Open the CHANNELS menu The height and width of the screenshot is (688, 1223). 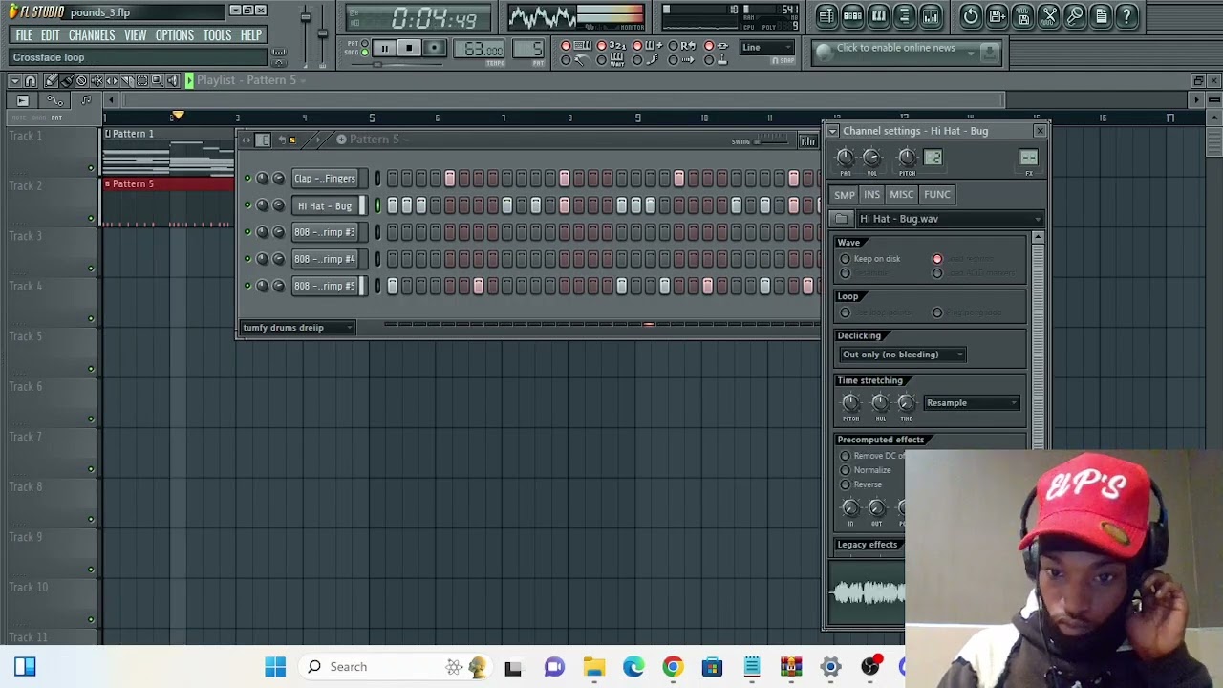(92, 35)
